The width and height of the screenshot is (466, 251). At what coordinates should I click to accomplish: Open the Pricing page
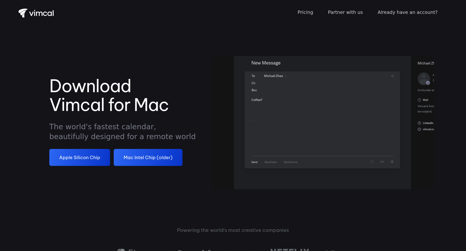coord(305,12)
